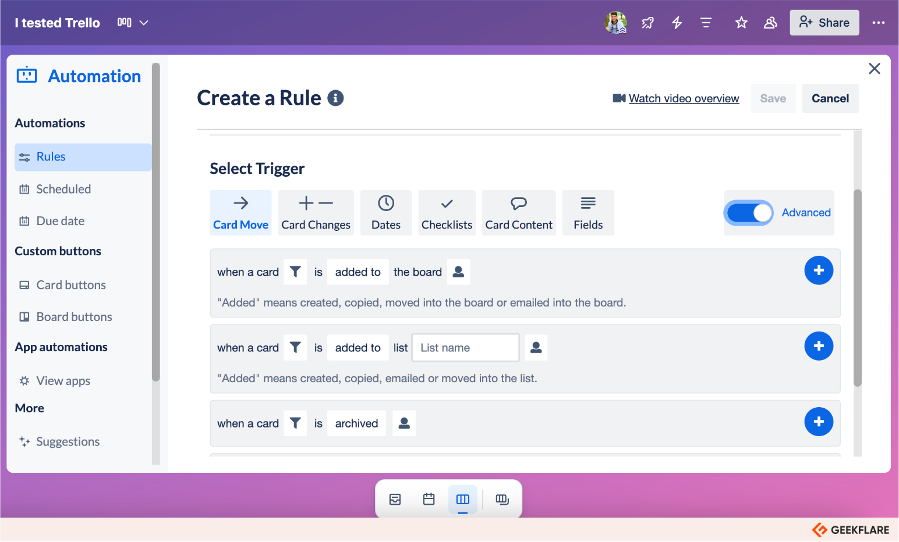Image resolution: width=899 pixels, height=542 pixels.
Task: Open the board filter icon
Action: pos(706,23)
